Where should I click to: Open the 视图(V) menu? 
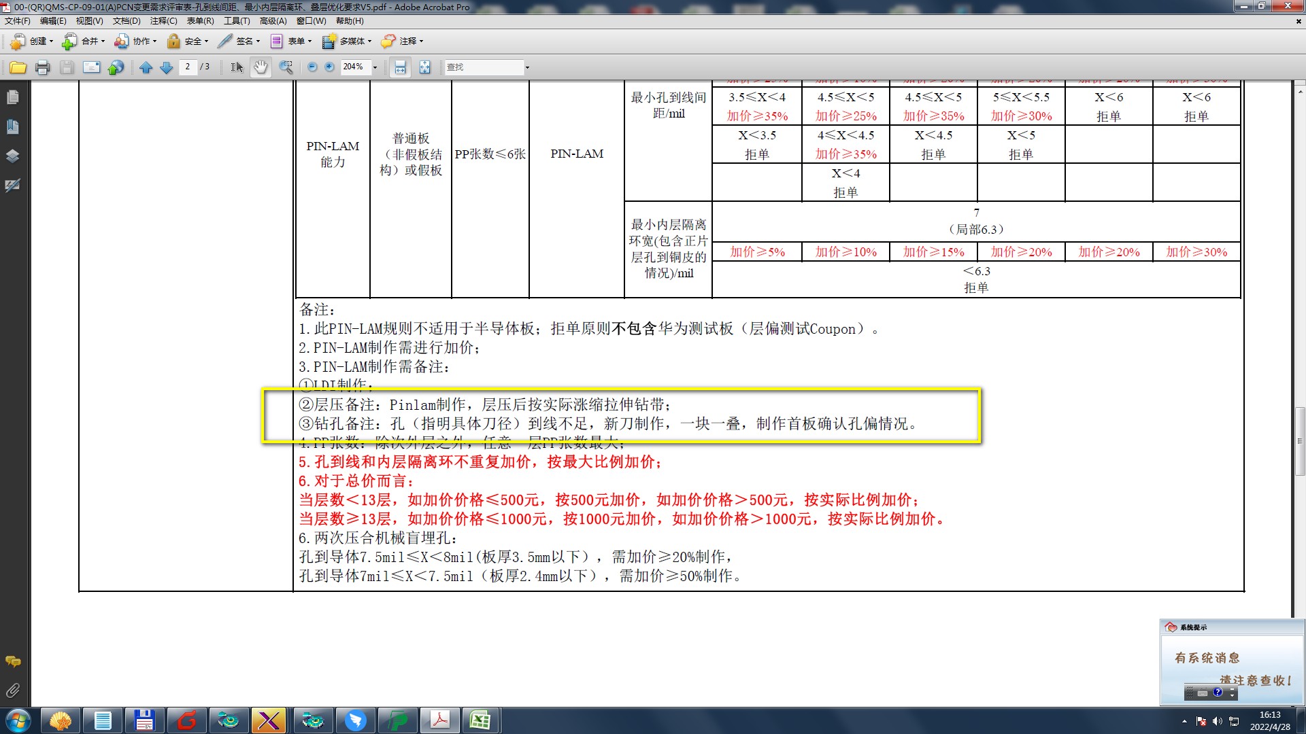[x=89, y=21]
